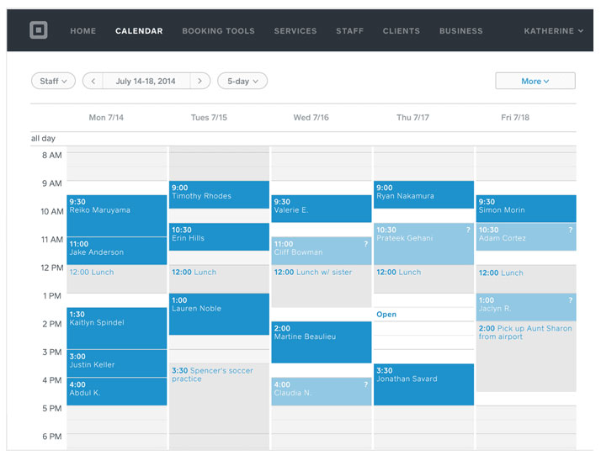Navigate to the Services tab
The width and height of the screenshot is (601, 461).
[x=295, y=31]
